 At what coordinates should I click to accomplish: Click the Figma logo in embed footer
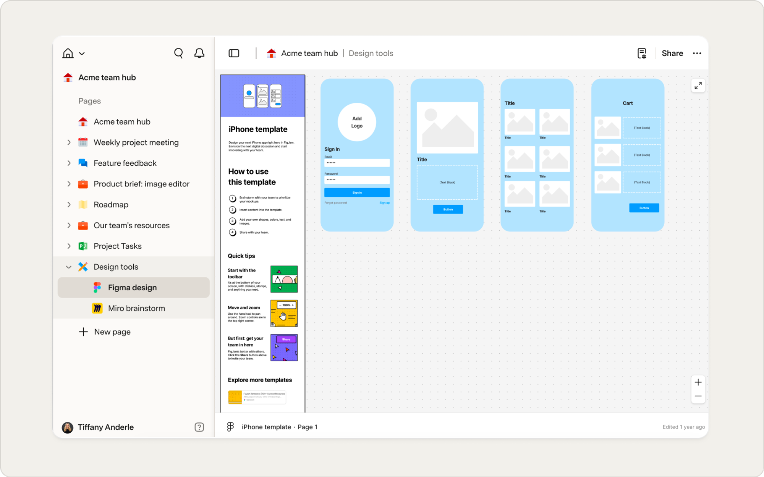(x=230, y=427)
